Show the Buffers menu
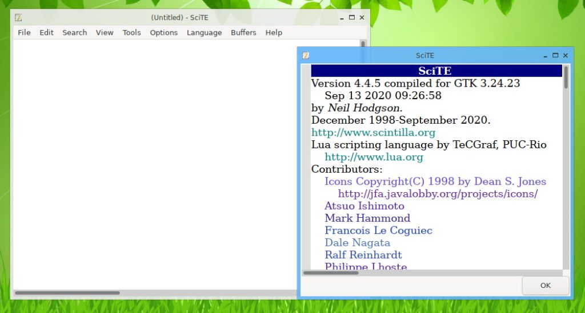Viewport: 585px width, 313px height. (243, 32)
